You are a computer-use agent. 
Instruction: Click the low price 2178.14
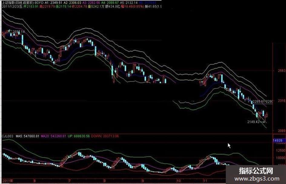tap(63, 7)
